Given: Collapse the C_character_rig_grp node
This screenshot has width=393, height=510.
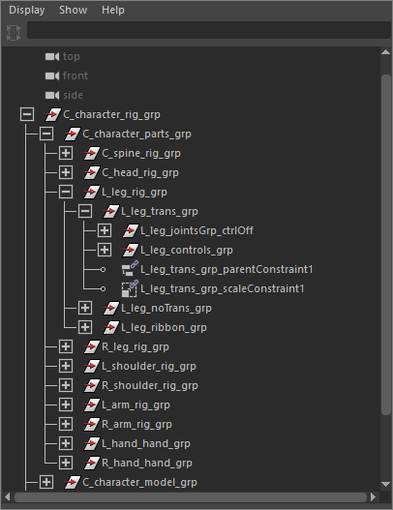Looking at the screenshot, I should pyautogui.click(x=27, y=114).
